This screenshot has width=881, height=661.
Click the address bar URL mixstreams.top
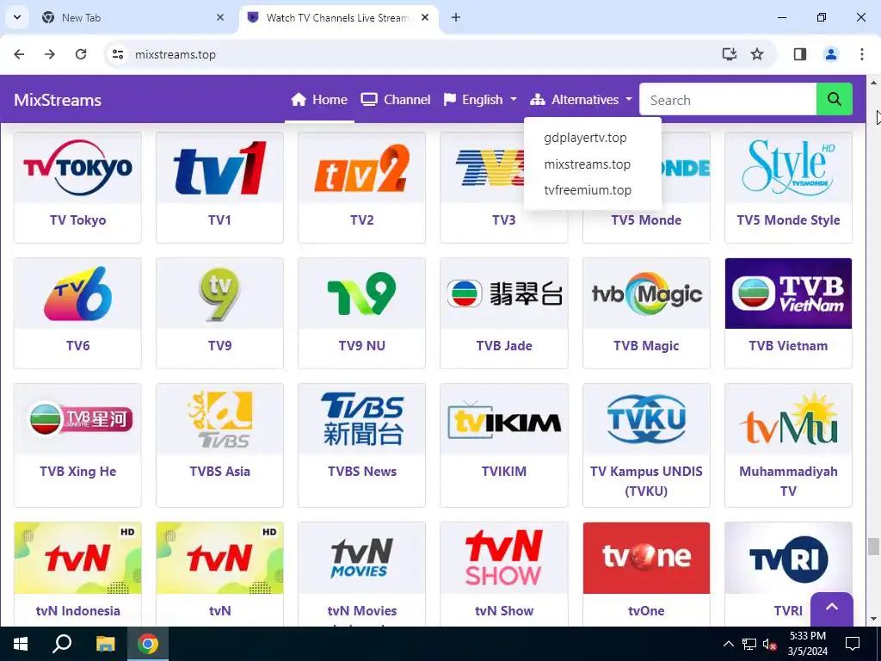pyautogui.click(x=176, y=54)
